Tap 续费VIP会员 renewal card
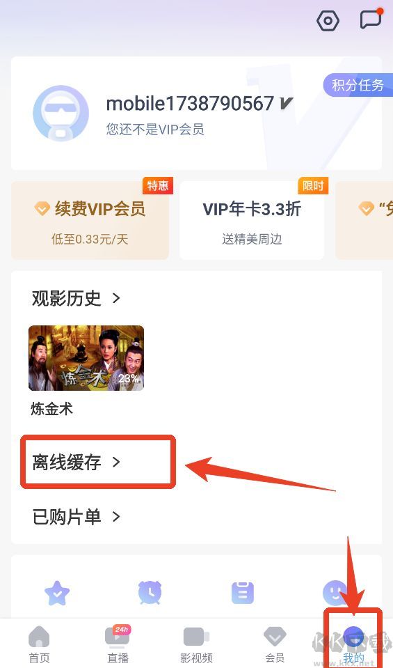Image resolution: width=393 pixels, height=668 pixels. pos(90,220)
